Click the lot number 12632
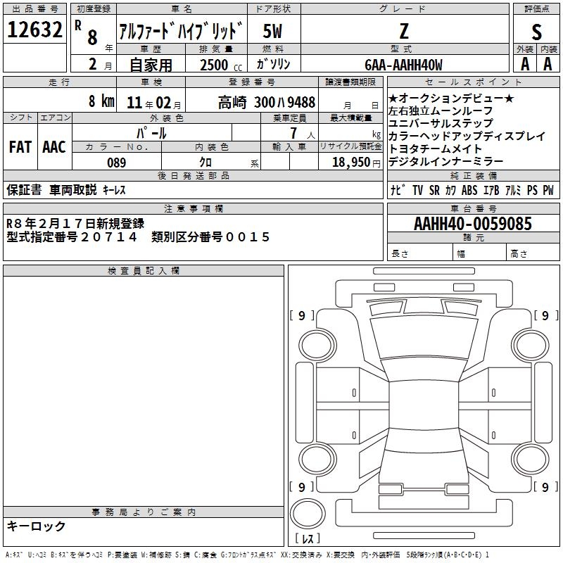Viewport: 563px width, 563px height. click(x=35, y=31)
